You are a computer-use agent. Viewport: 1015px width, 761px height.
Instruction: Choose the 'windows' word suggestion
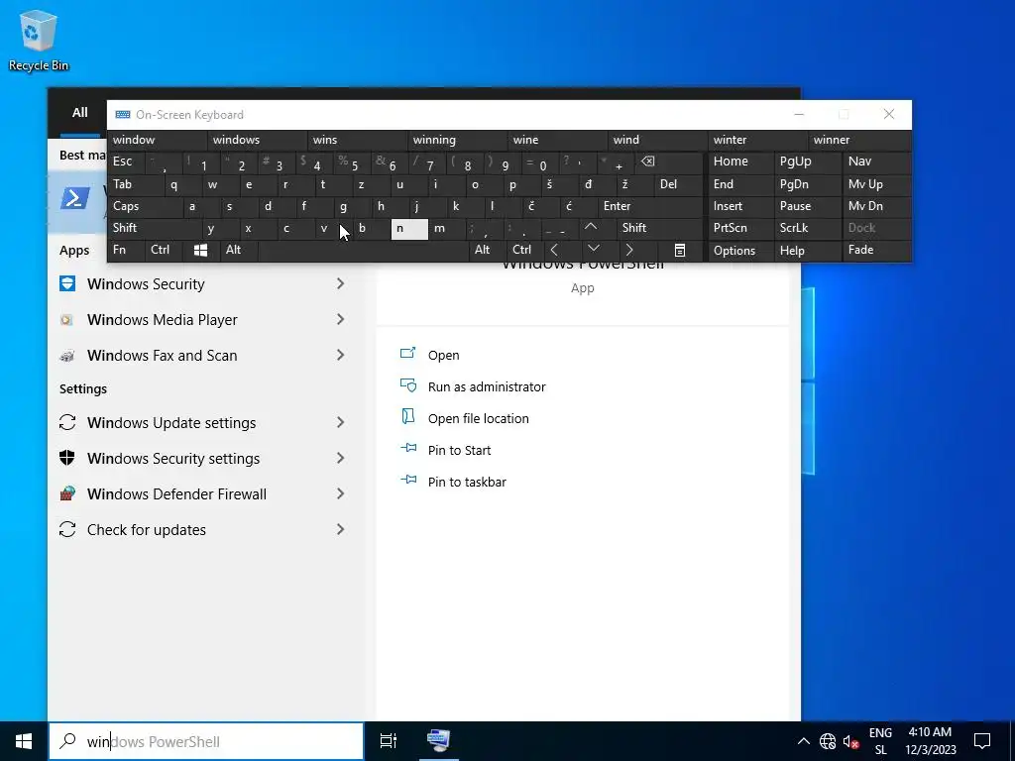(x=258, y=140)
